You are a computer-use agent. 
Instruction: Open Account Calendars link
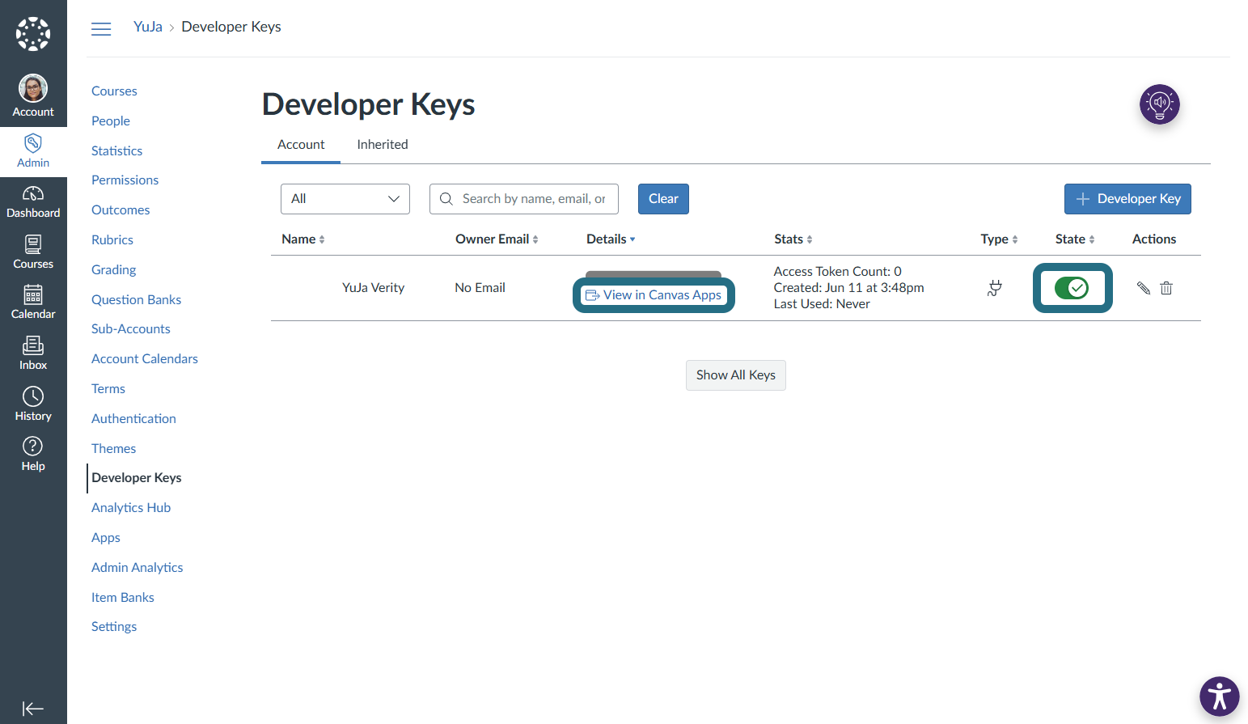(145, 359)
